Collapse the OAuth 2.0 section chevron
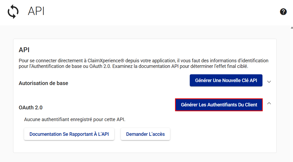The width and height of the screenshot is (293, 162). coord(269,103)
